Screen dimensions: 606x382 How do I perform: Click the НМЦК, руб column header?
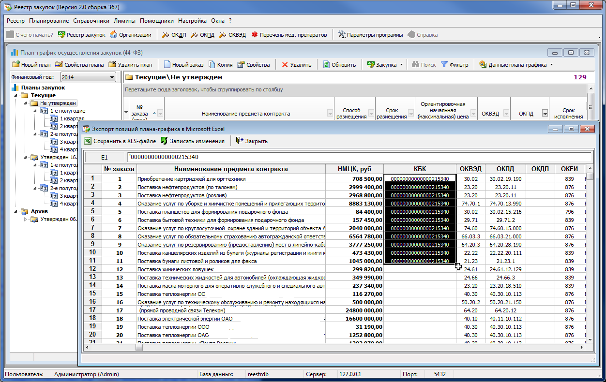(x=354, y=169)
